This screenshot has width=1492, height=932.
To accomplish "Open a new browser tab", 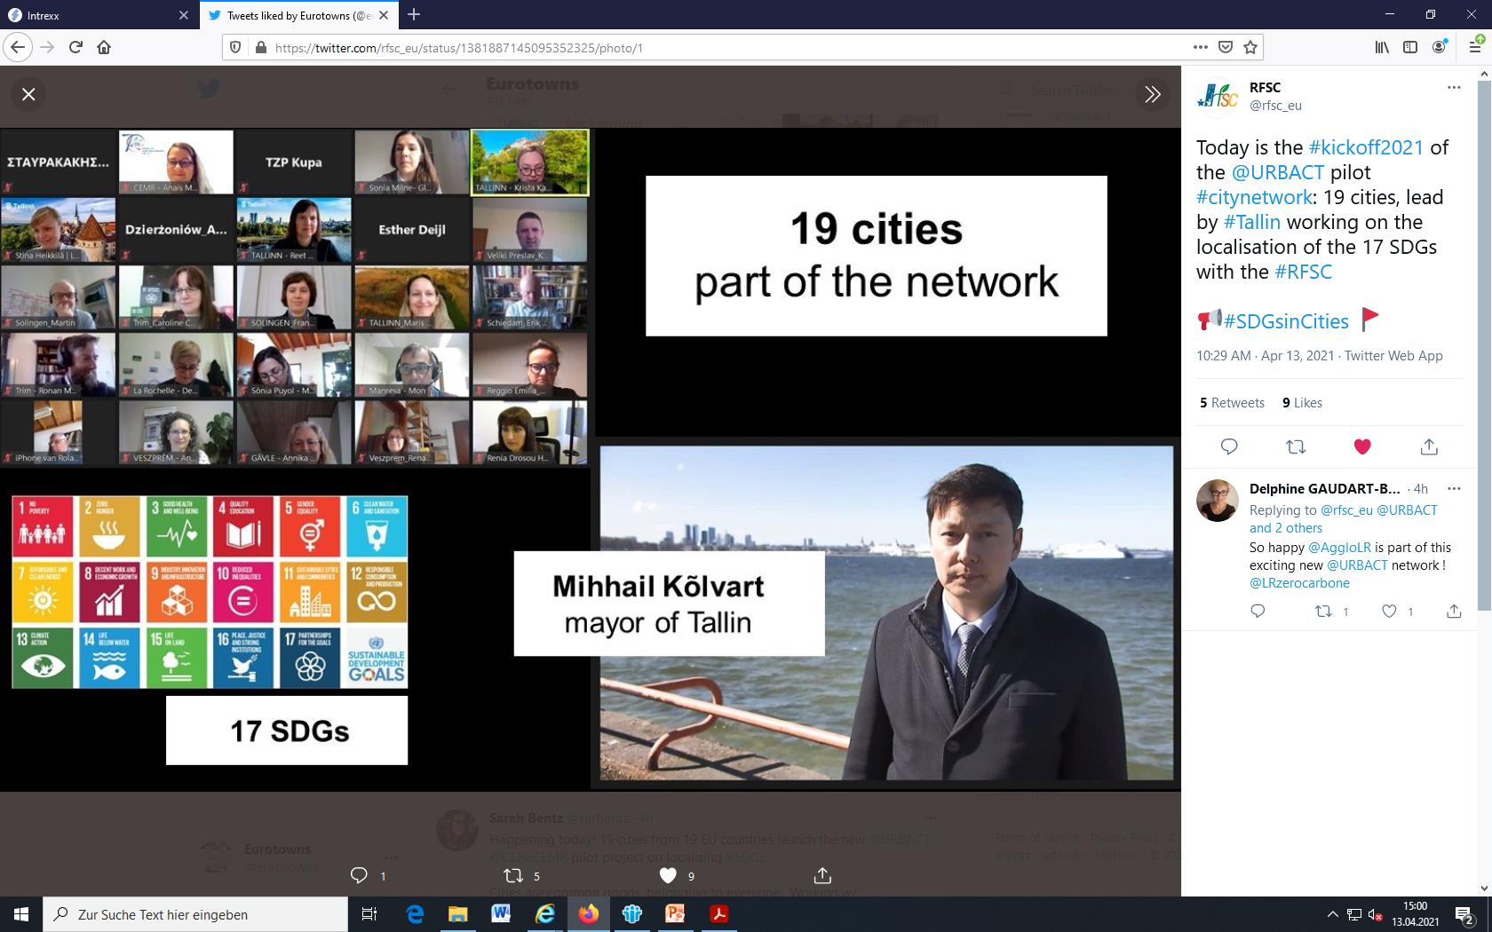I will (x=414, y=15).
